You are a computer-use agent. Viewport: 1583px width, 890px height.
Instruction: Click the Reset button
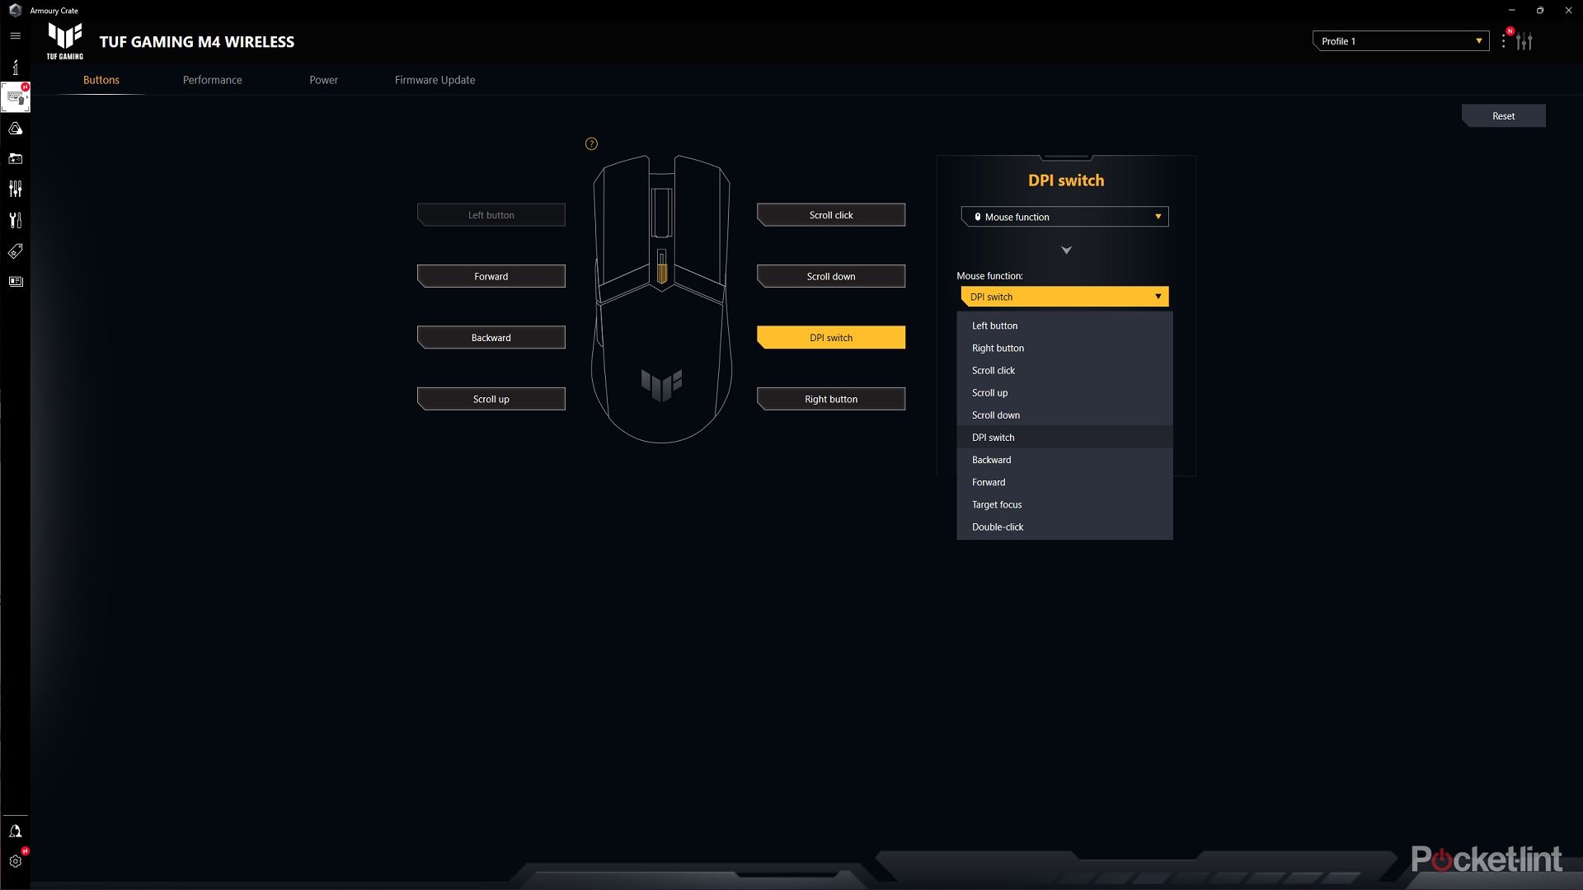click(x=1503, y=116)
